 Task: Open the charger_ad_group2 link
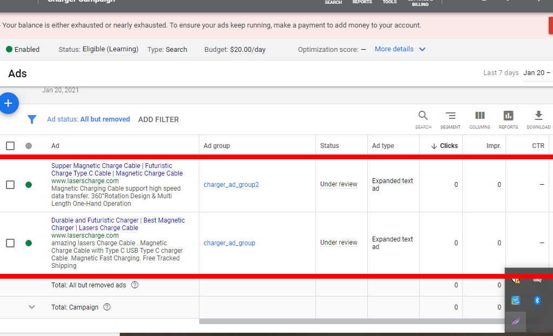point(231,185)
